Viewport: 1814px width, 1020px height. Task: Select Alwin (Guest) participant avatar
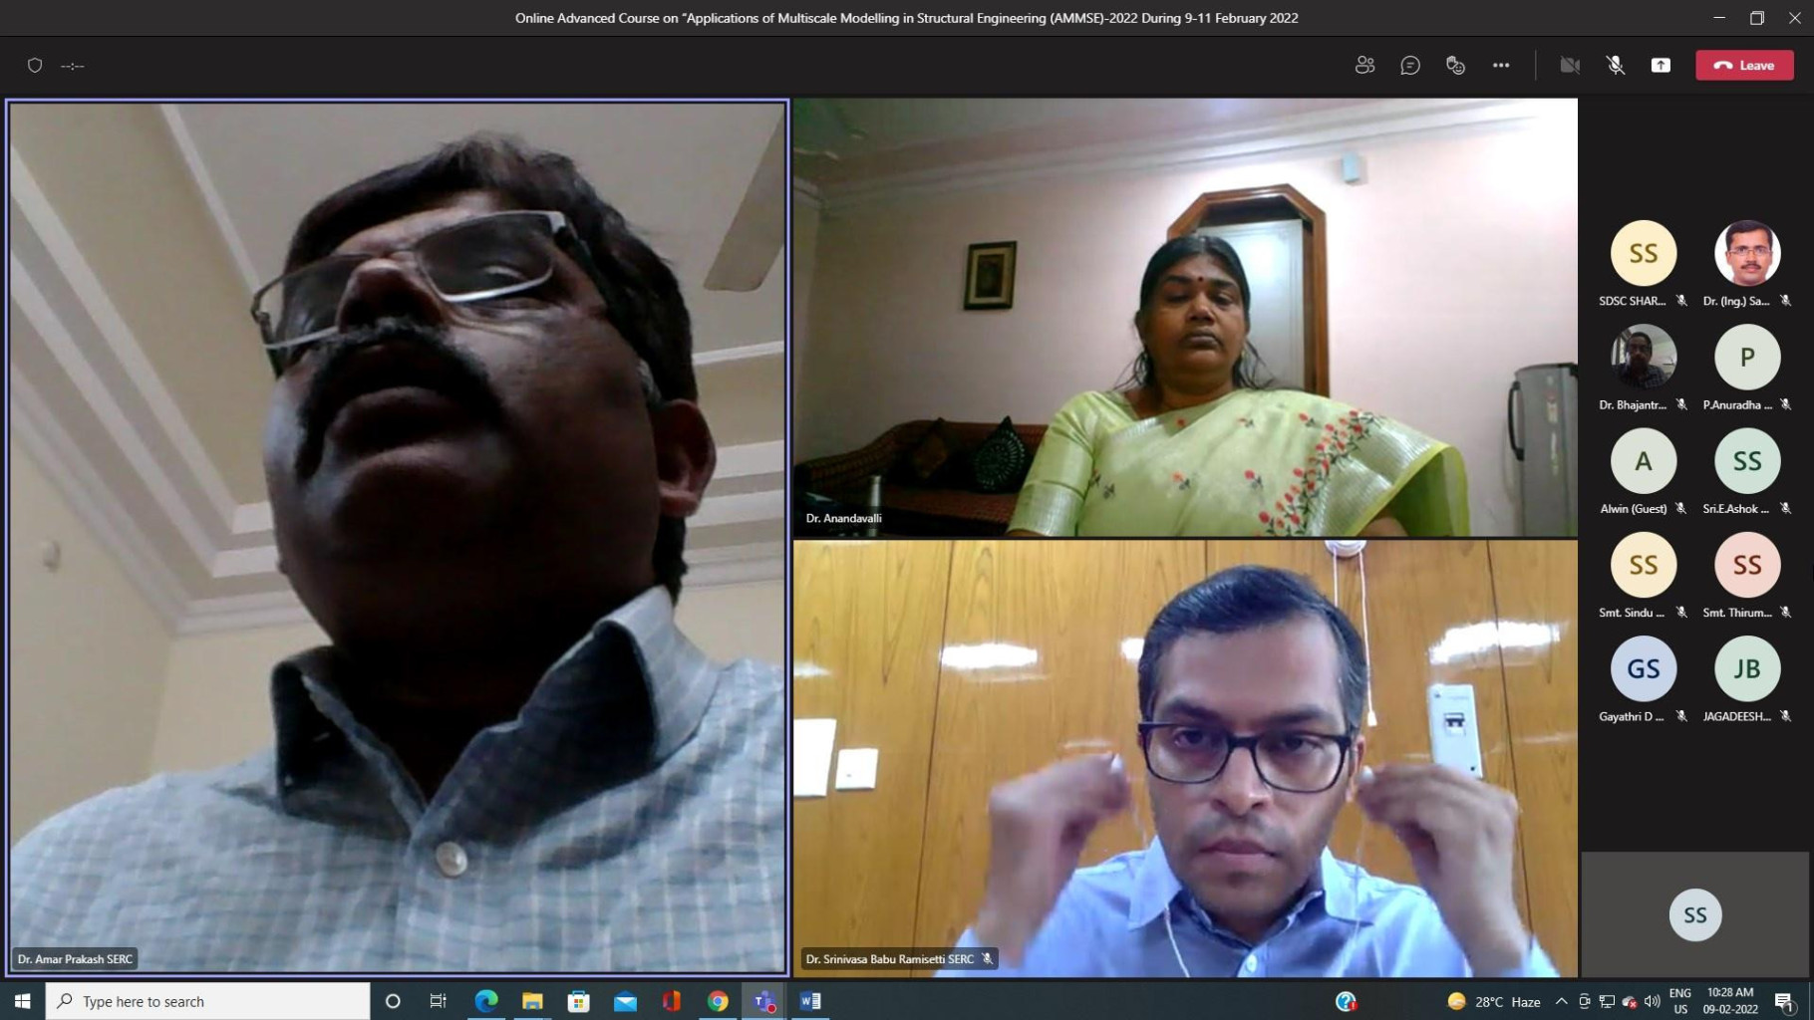pyautogui.click(x=1643, y=461)
